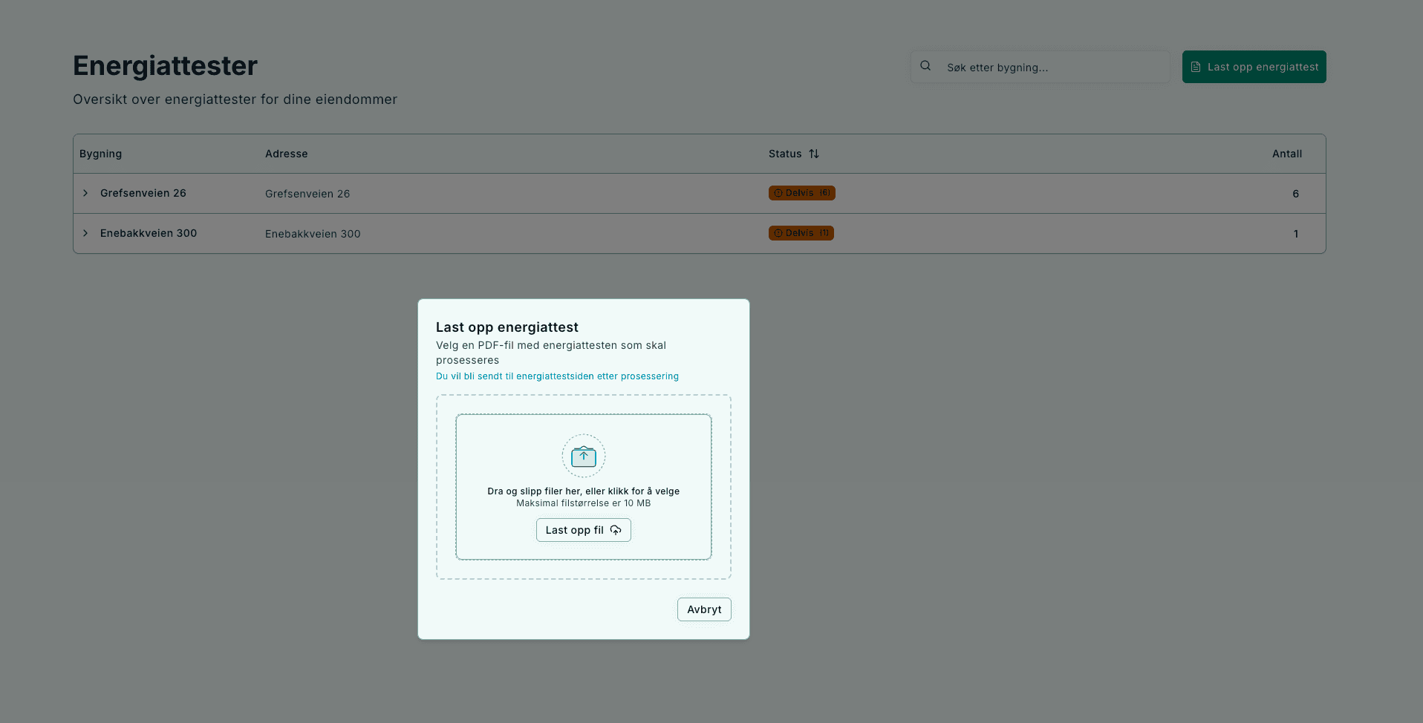Screen dimensions: 1423x723
Task: Open the energiattestsiden processing link
Action: click(x=557, y=376)
